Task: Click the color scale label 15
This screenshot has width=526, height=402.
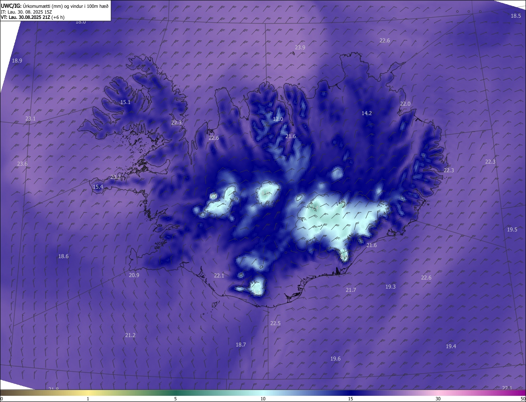Action: click(x=351, y=399)
